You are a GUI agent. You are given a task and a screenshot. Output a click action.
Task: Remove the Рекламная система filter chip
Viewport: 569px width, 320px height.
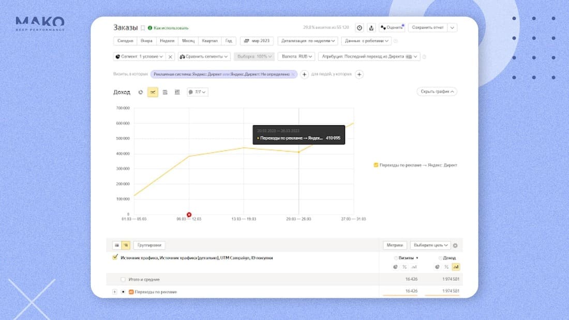(x=293, y=74)
